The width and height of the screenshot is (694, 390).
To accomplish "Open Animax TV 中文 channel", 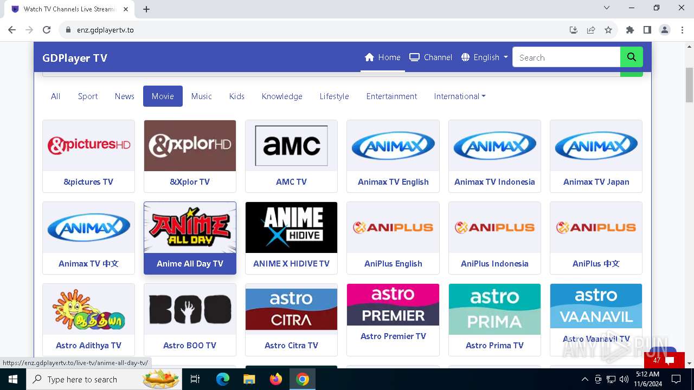I will tap(88, 238).
